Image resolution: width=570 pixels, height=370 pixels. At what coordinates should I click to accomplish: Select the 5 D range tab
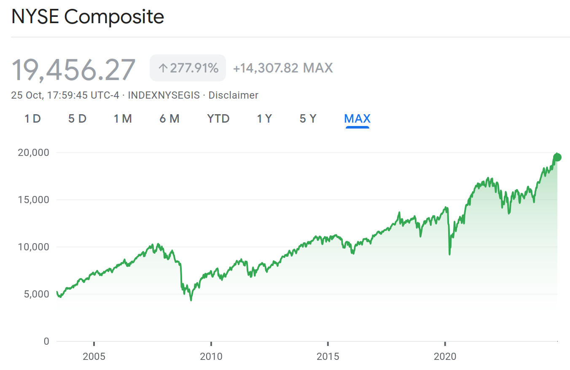click(x=77, y=119)
